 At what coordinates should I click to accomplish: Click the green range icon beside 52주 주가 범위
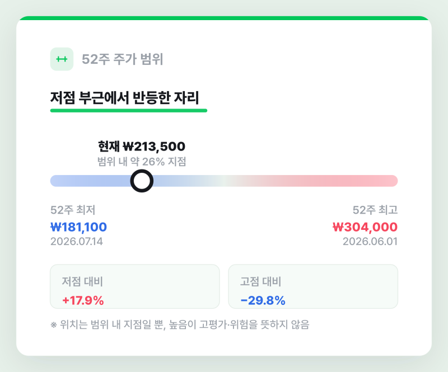[62, 59]
